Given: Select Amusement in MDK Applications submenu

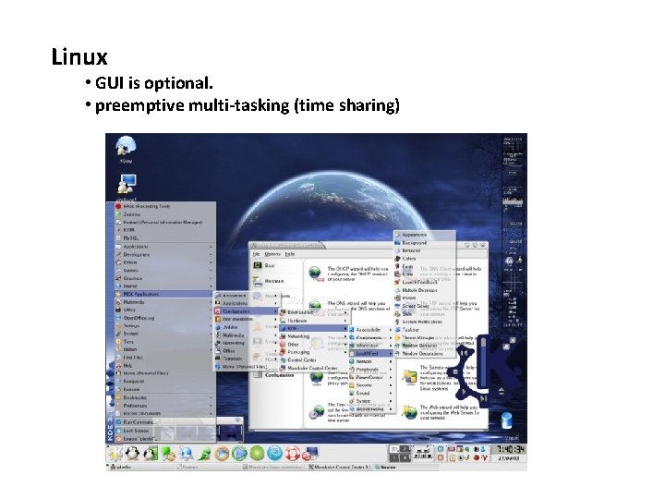Looking at the screenshot, I should click(x=246, y=296).
